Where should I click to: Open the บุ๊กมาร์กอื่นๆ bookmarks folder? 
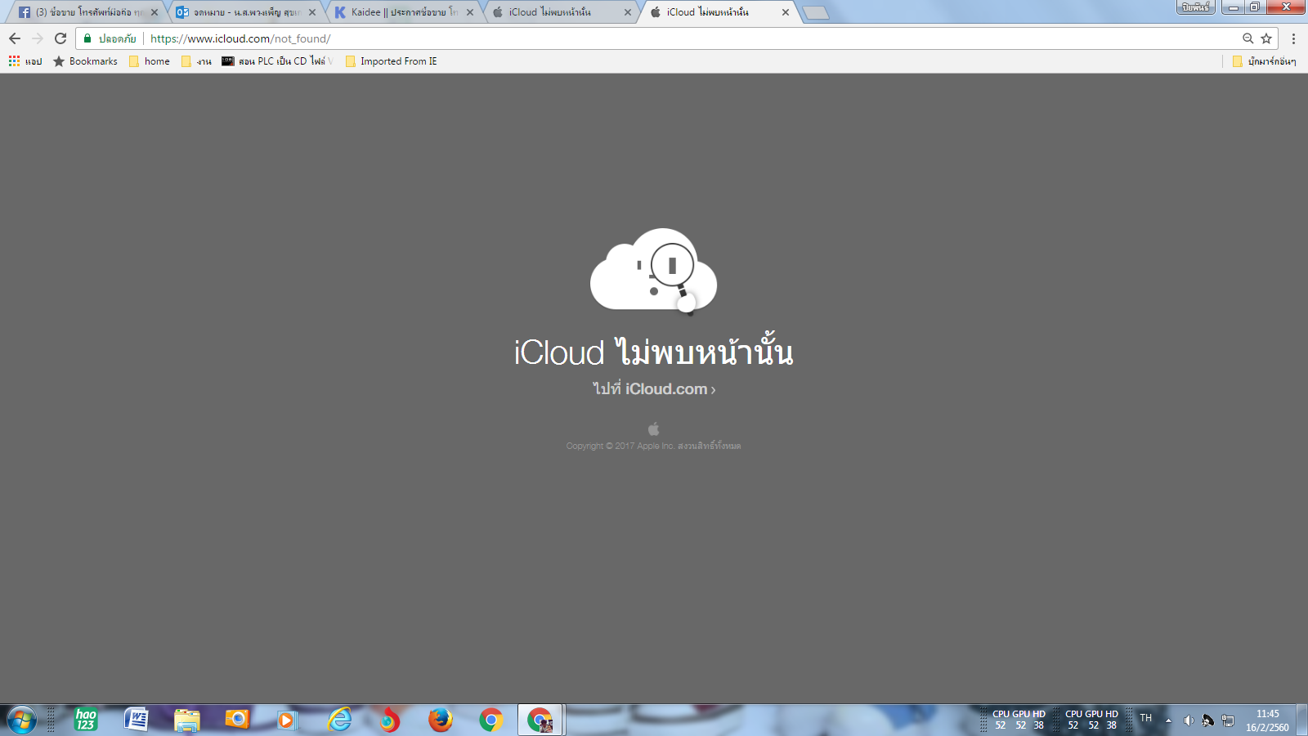1264,61
